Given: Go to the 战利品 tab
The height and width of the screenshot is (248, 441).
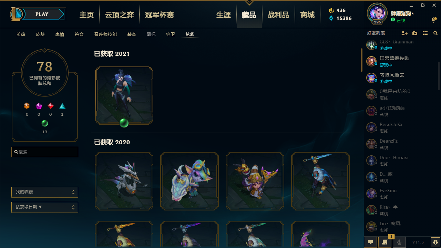Looking at the screenshot, I should click(x=278, y=15).
